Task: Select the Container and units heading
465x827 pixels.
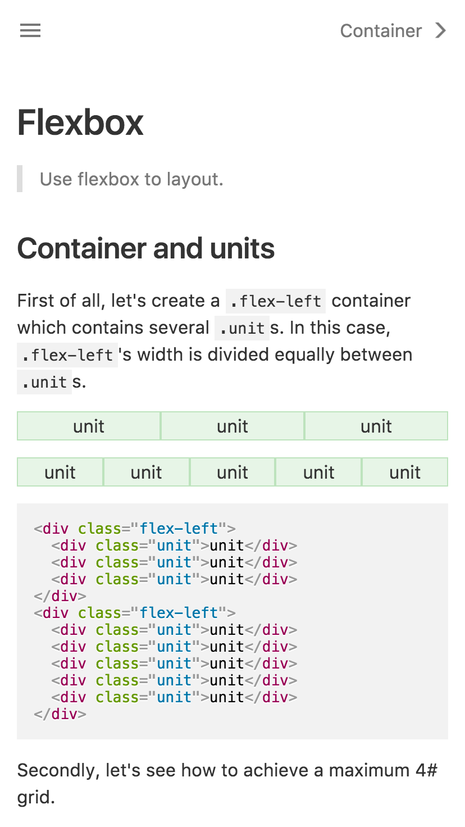Action: (x=146, y=248)
